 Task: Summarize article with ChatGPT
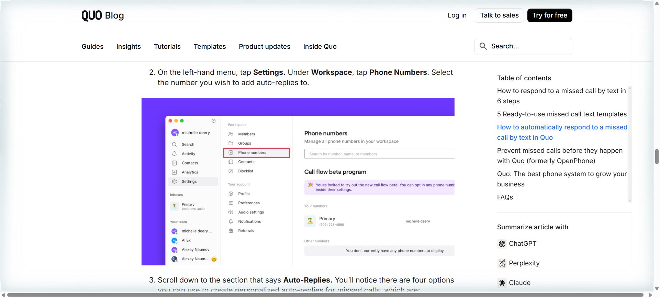tap(517, 244)
